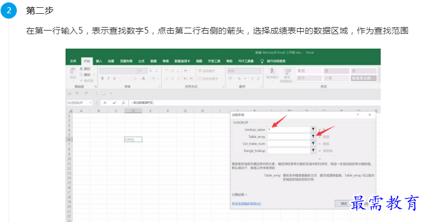Click the Save icon in the quick access toolbar

70,94
